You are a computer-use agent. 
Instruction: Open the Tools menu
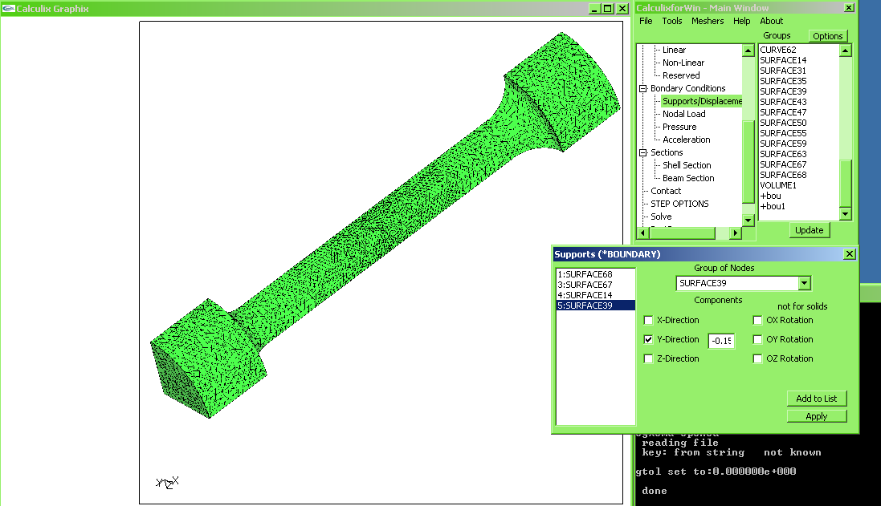(672, 21)
